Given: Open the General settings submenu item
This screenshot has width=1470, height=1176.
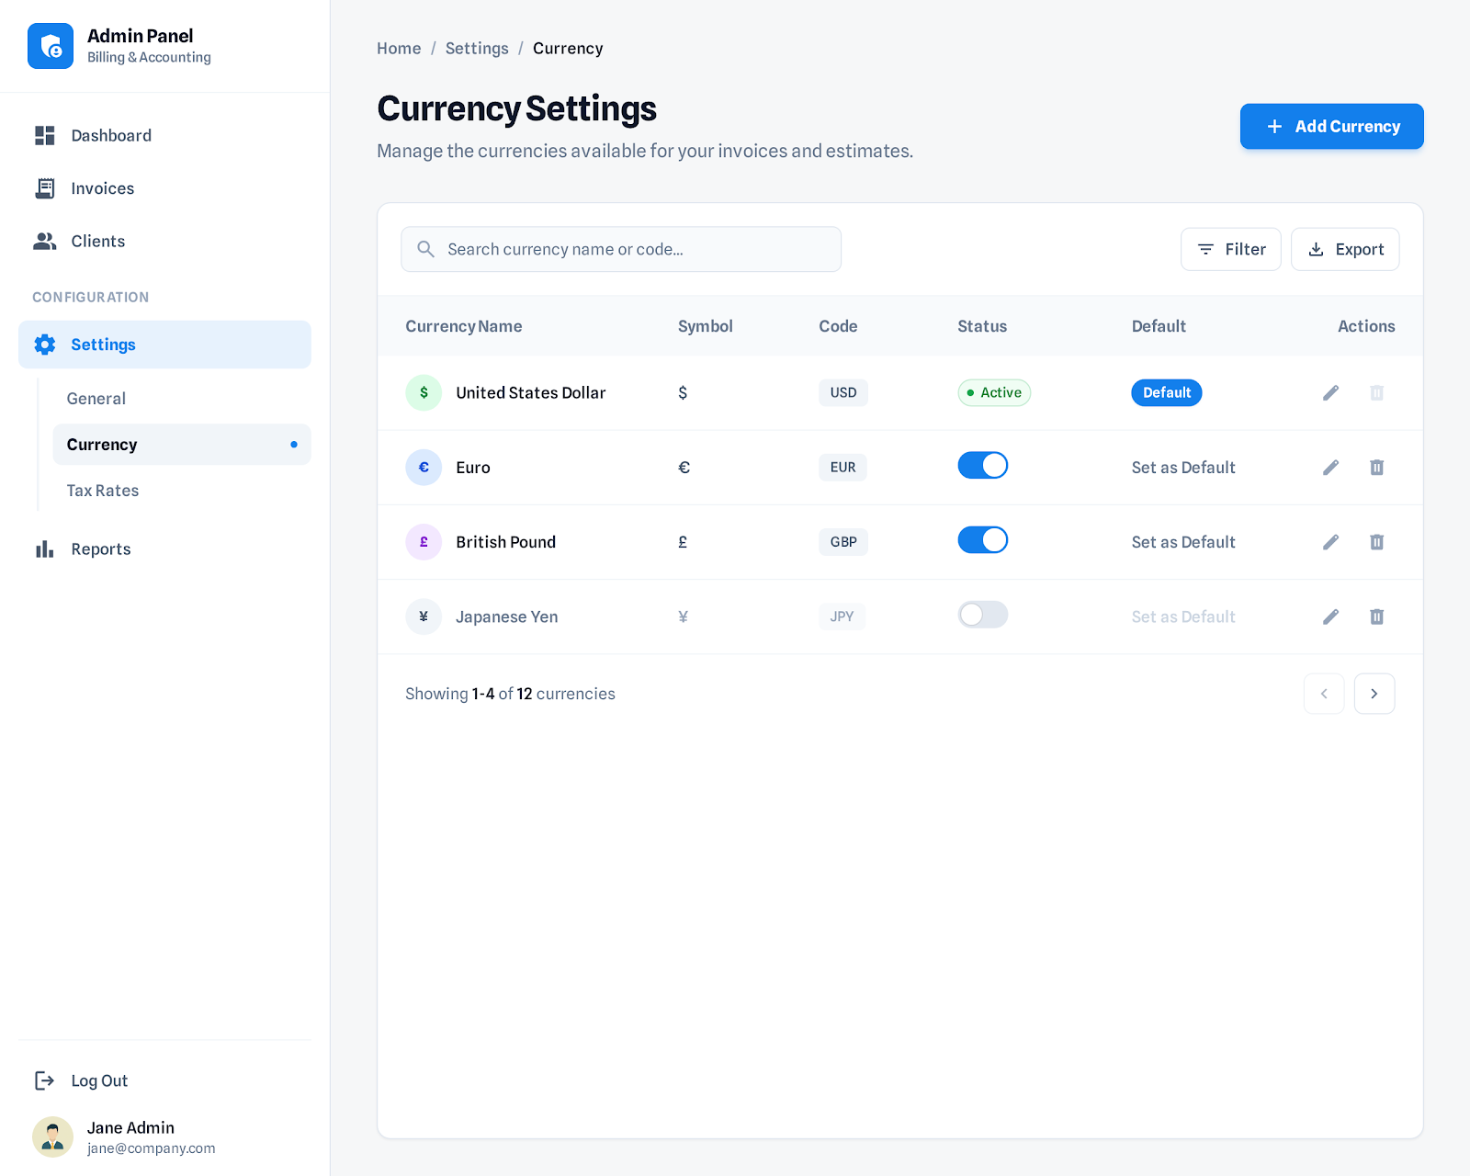Looking at the screenshot, I should 96,399.
